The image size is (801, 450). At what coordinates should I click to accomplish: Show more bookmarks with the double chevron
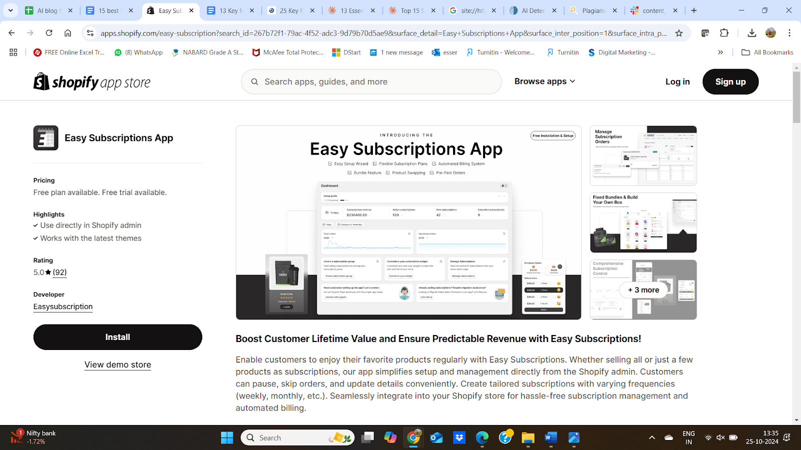pos(720,52)
